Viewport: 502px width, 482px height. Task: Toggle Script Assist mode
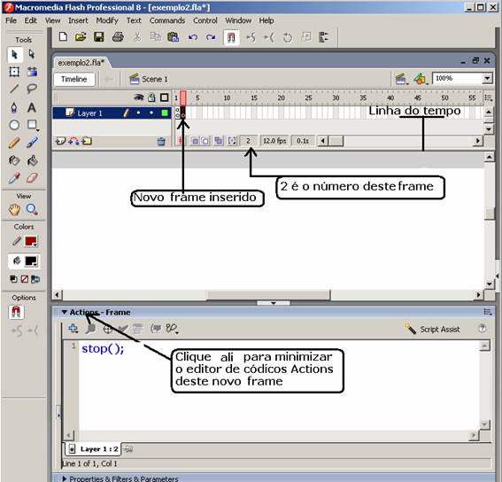(x=432, y=329)
